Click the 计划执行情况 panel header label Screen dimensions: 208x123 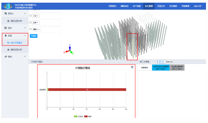coord(37,62)
